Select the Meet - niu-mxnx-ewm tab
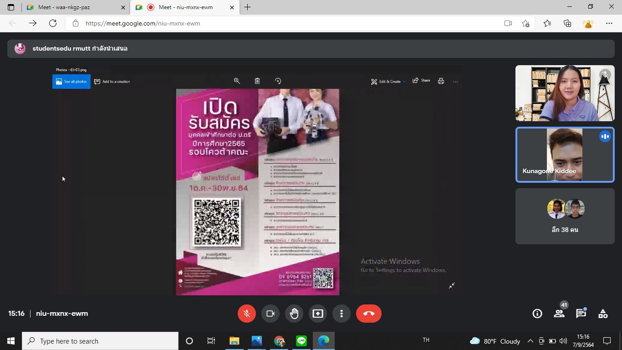Image resolution: width=622 pixels, height=350 pixels. (185, 7)
